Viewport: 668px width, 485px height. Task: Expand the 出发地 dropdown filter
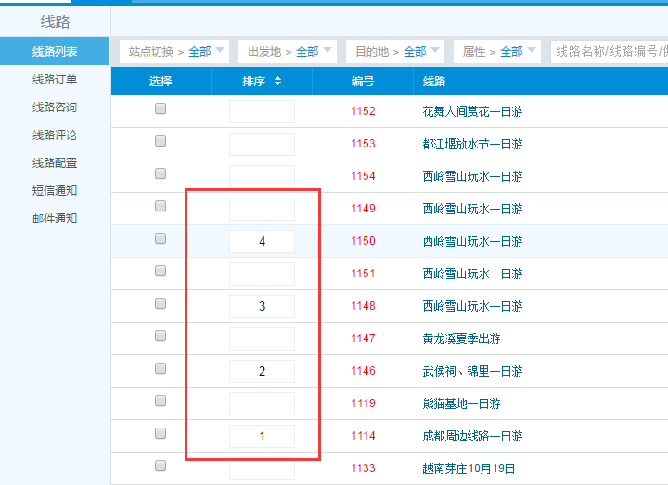pos(287,52)
